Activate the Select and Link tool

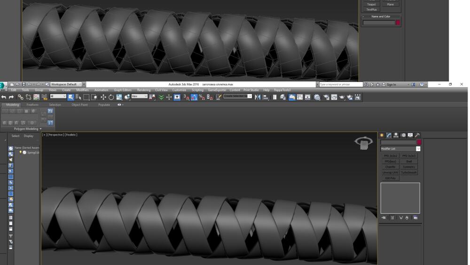click(20, 97)
